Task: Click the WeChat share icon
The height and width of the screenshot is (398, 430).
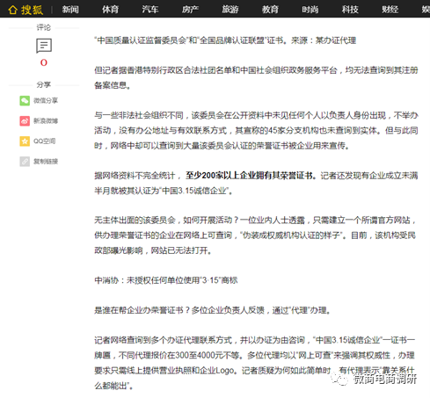Action: coord(25,100)
